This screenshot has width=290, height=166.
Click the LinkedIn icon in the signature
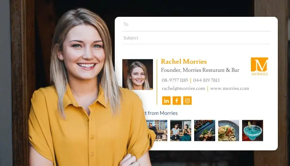pos(166,100)
